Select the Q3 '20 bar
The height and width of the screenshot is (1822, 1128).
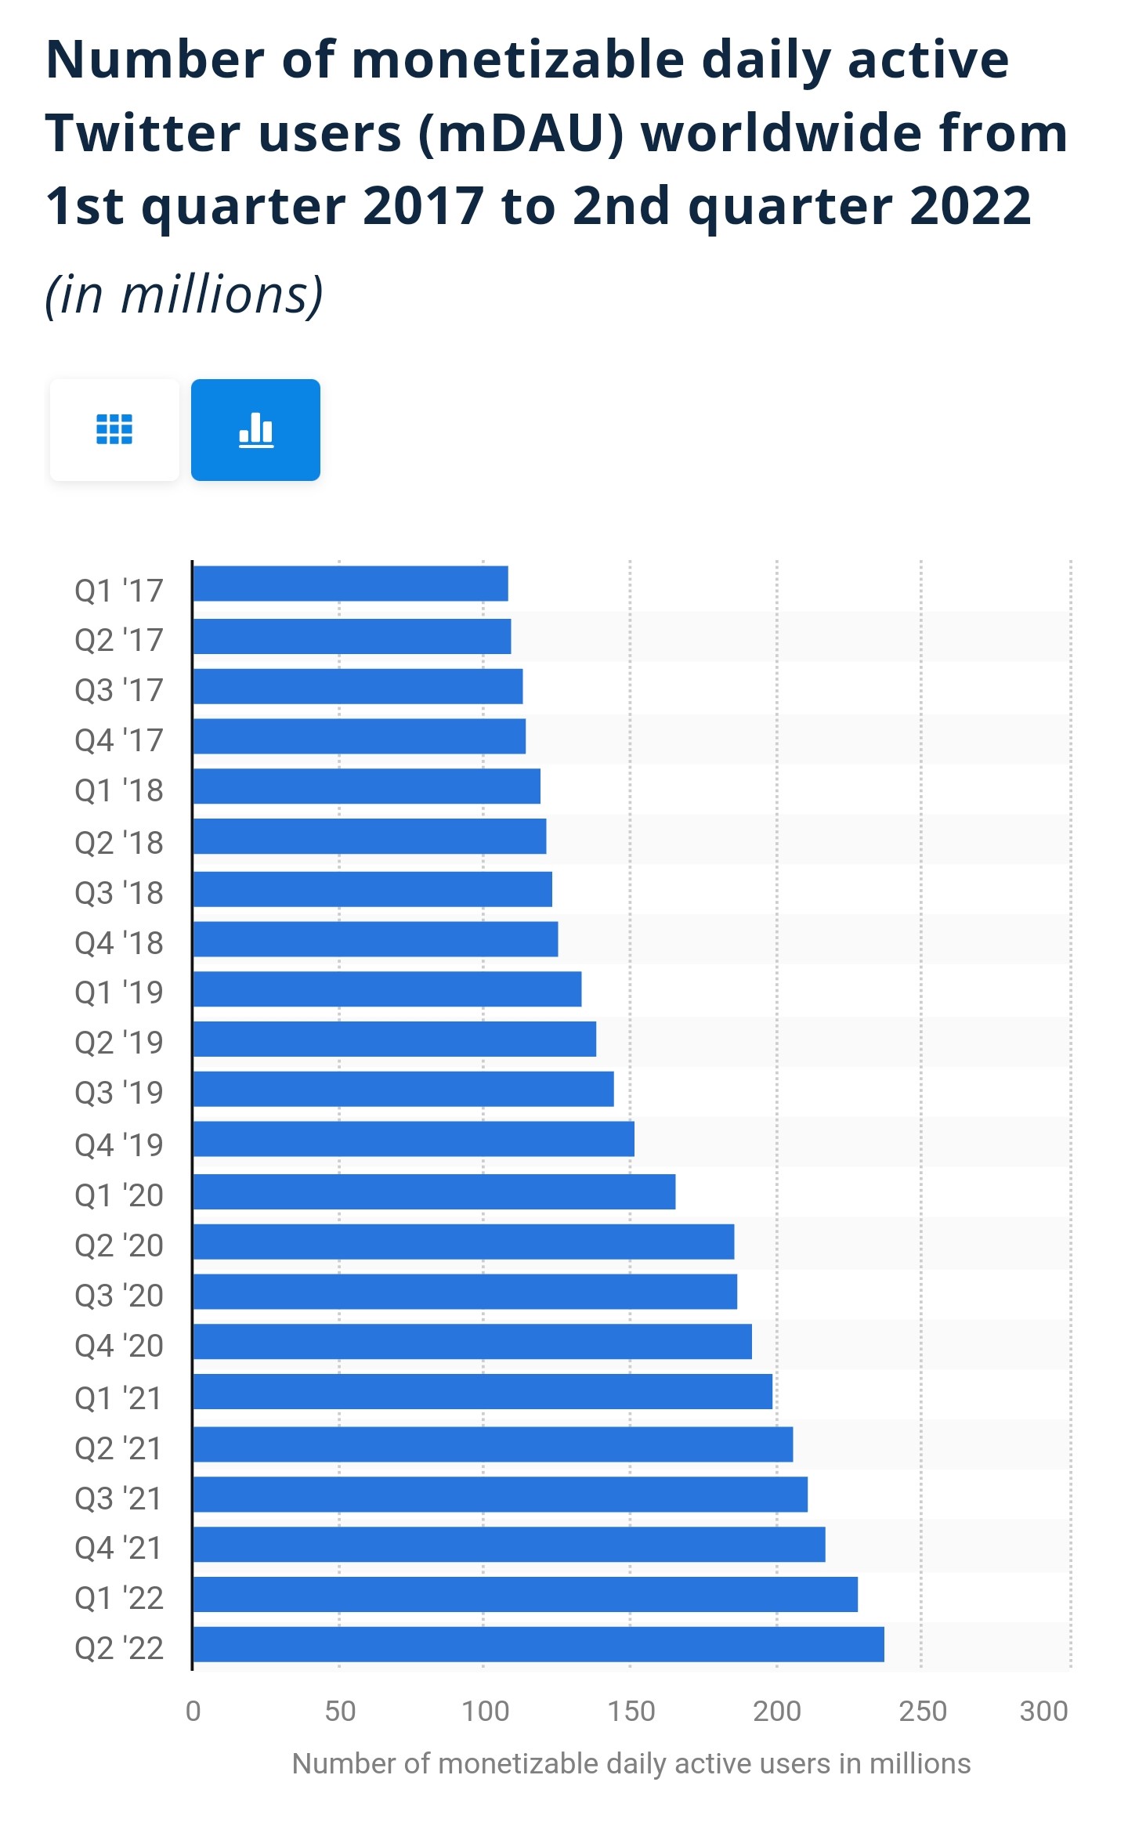(465, 1292)
